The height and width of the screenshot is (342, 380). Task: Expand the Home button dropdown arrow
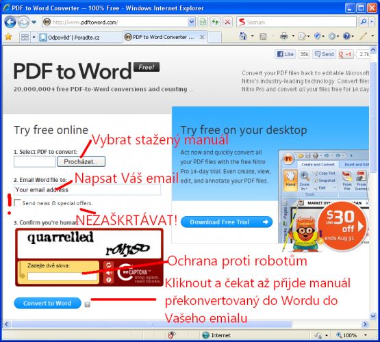pos(252,36)
